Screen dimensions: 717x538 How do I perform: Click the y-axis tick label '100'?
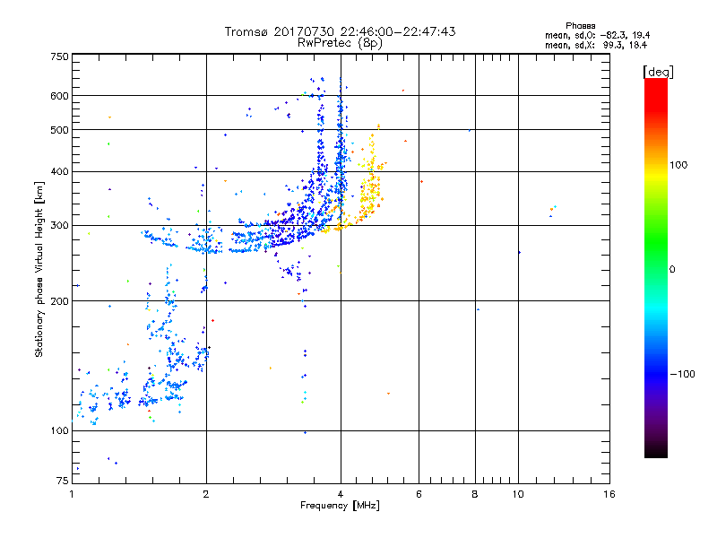coord(60,431)
